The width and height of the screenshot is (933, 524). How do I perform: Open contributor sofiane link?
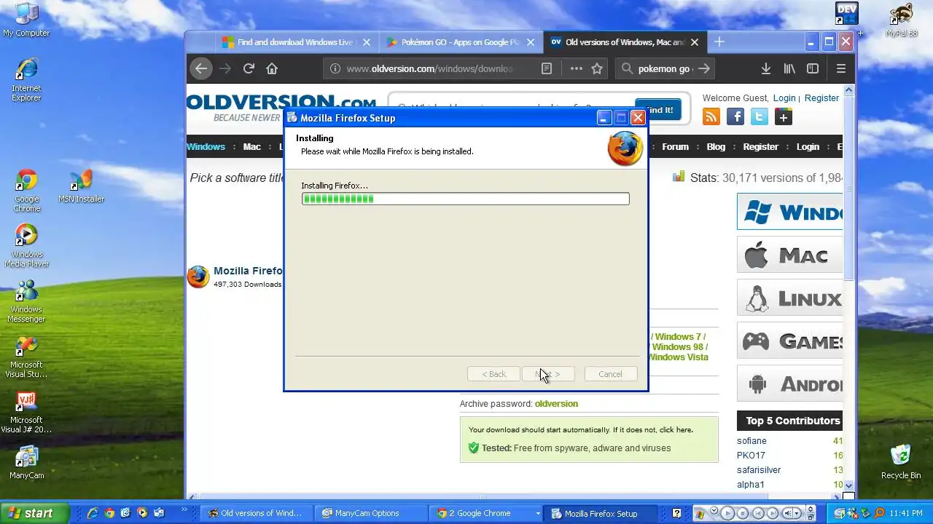pyautogui.click(x=752, y=440)
